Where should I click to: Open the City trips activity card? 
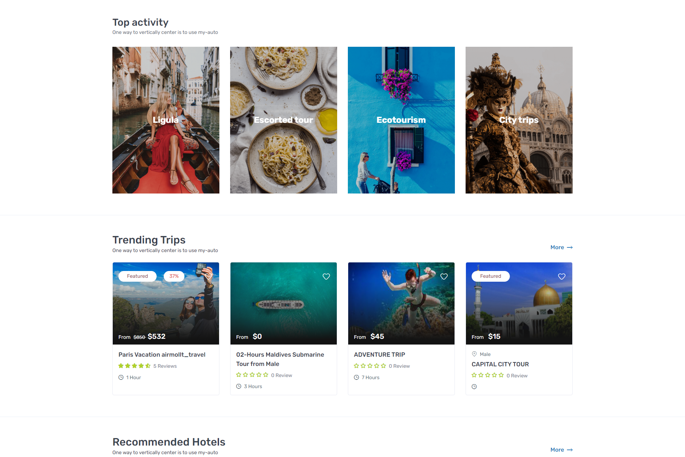pos(519,120)
